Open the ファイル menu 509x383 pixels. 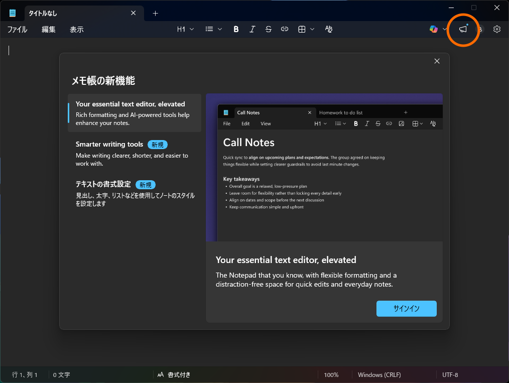[17, 29]
